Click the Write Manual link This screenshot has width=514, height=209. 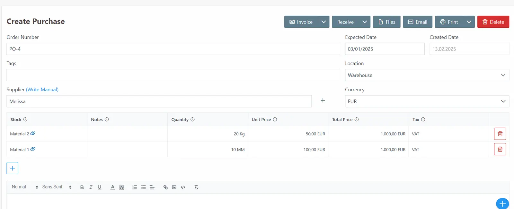pos(42,89)
